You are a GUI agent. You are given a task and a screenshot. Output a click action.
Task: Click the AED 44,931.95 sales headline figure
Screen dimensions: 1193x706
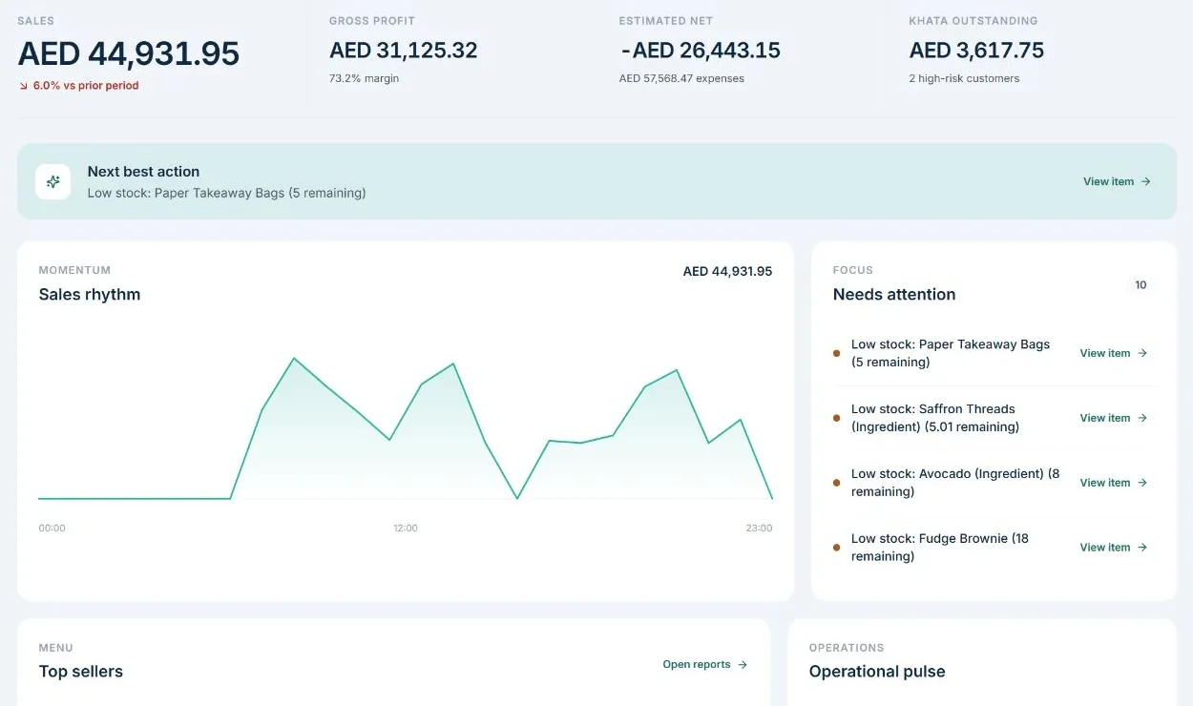(x=129, y=53)
